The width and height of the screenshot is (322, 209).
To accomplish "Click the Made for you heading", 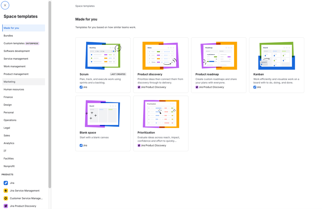I will [86, 19].
